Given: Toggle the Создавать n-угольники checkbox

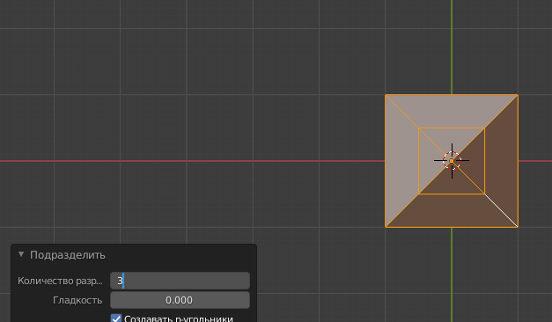Looking at the screenshot, I should 116,318.
